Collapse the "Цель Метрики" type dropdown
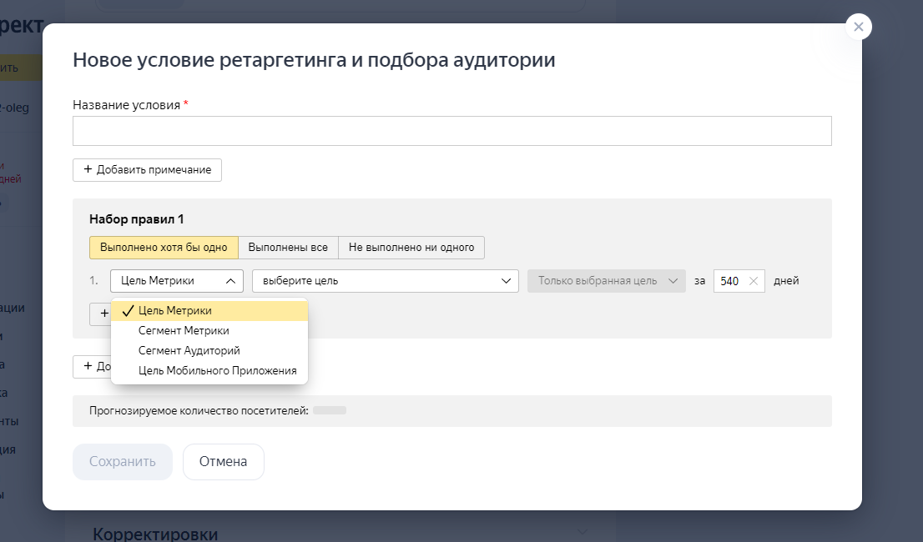This screenshot has height=542, width=923. pyautogui.click(x=176, y=281)
